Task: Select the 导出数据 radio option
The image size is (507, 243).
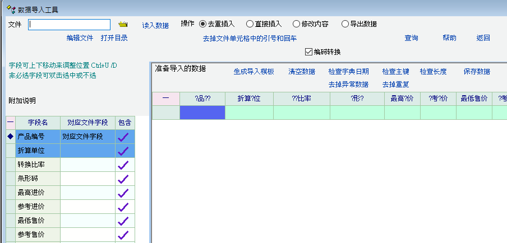Action: coord(345,24)
